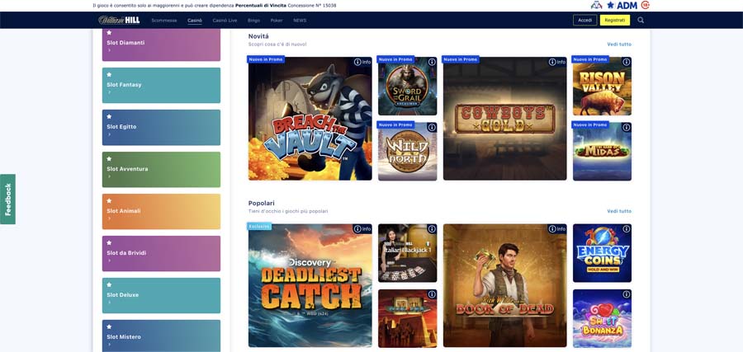Open the NEWS section
The width and height of the screenshot is (743, 352).
pyautogui.click(x=300, y=21)
